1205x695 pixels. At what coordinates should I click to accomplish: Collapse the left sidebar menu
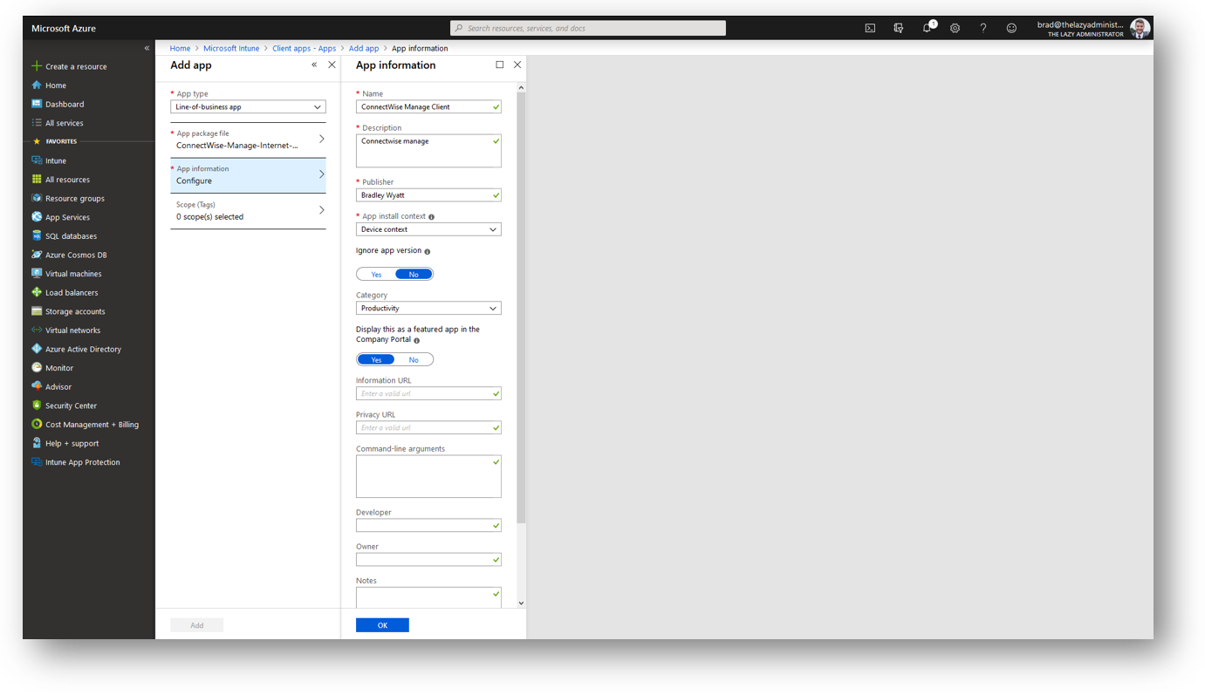pyautogui.click(x=147, y=48)
